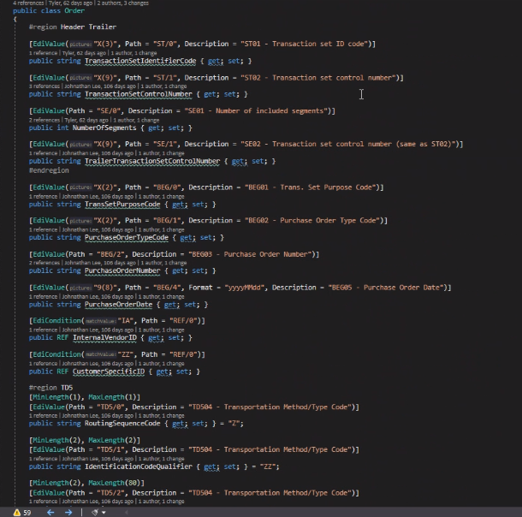The height and width of the screenshot is (517, 522).
Task: Open 'Tyler, 62 days ago' above TransactionSetIdentifierCode
Action: [x=84, y=53]
